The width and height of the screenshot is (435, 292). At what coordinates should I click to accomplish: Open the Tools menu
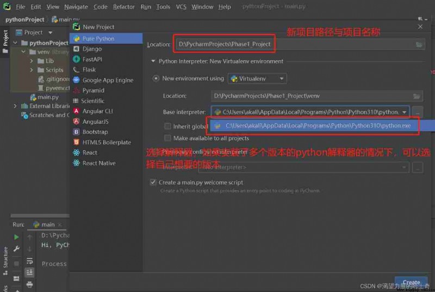(163, 7)
